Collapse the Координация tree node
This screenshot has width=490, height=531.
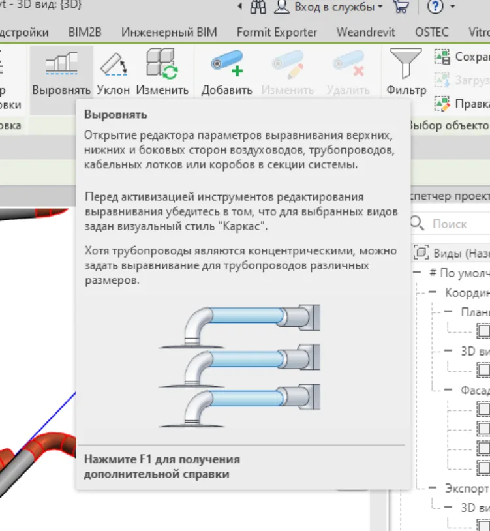(432, 292)
